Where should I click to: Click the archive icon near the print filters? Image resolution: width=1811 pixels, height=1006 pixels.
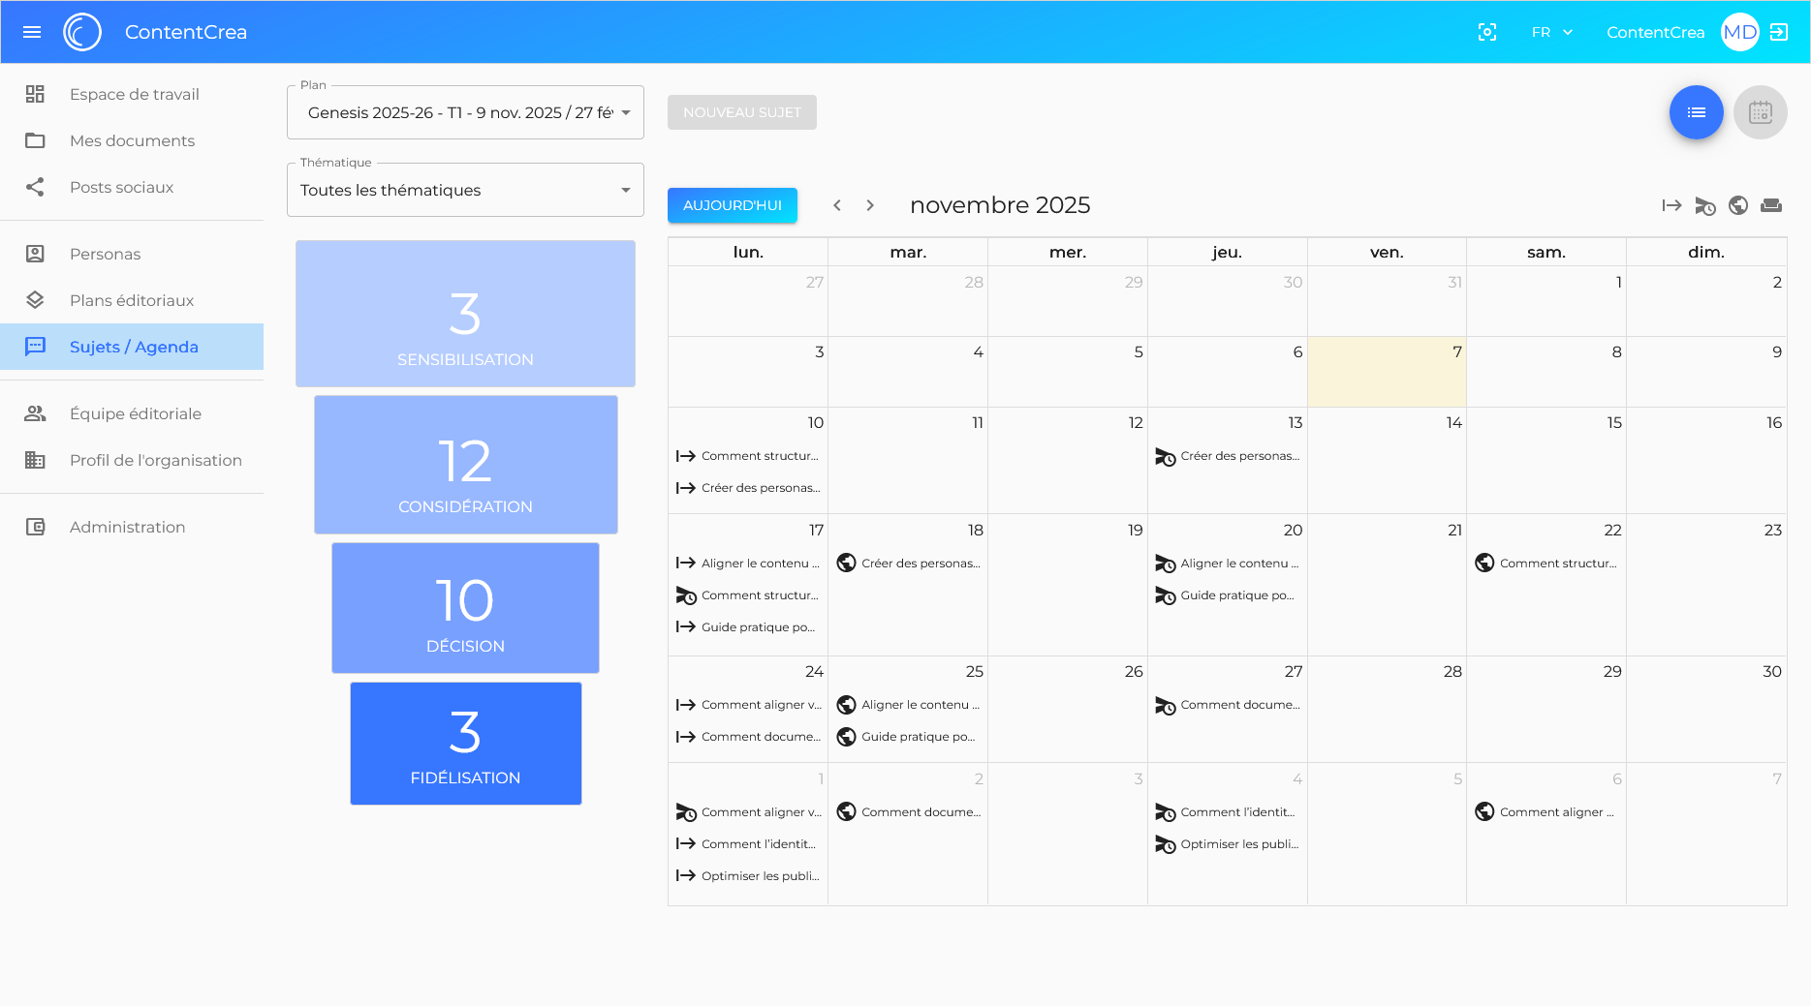(1772, 205)
